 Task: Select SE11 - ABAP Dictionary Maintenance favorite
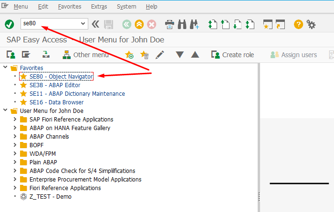77,94
